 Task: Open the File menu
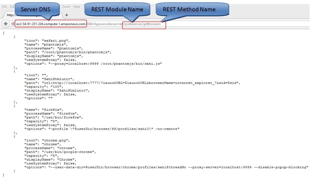4,6
